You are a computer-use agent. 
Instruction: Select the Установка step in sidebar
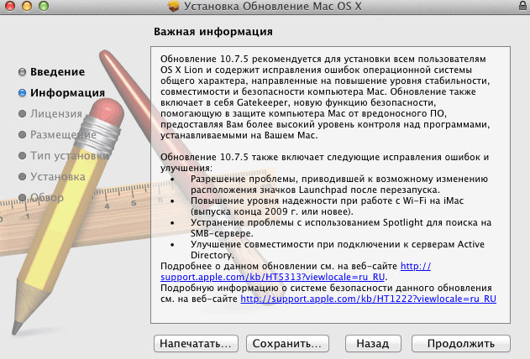[58, 176]
